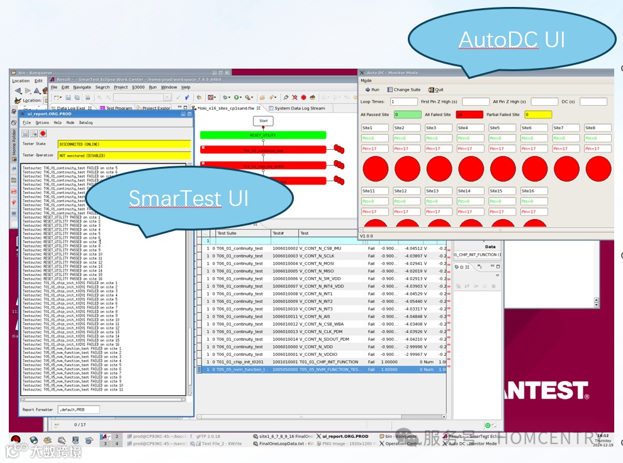Switch to the System Data Log Stream tab
The image size is (623, 463).
coord(297,108)
